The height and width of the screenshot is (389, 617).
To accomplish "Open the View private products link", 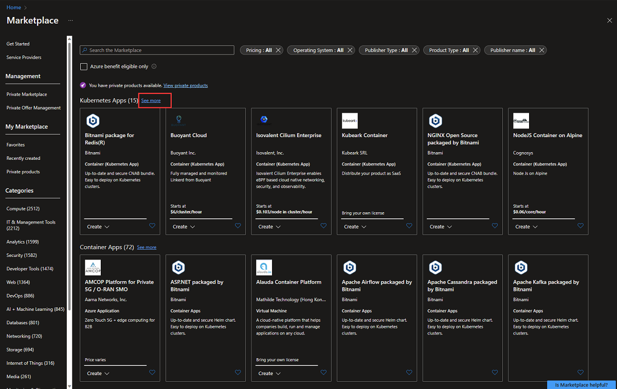I will [185, 85].
